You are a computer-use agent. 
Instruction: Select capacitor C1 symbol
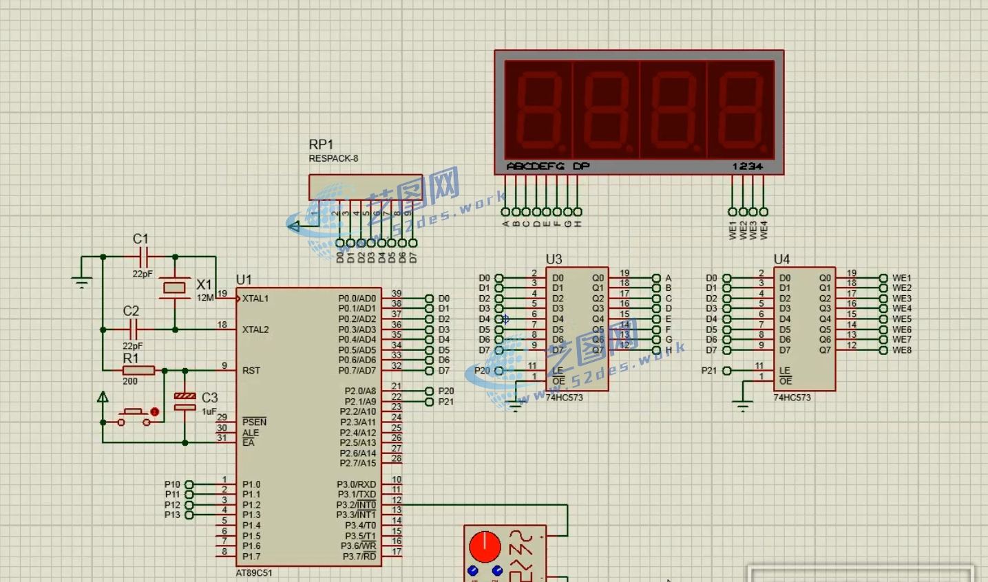pos(143,257)
